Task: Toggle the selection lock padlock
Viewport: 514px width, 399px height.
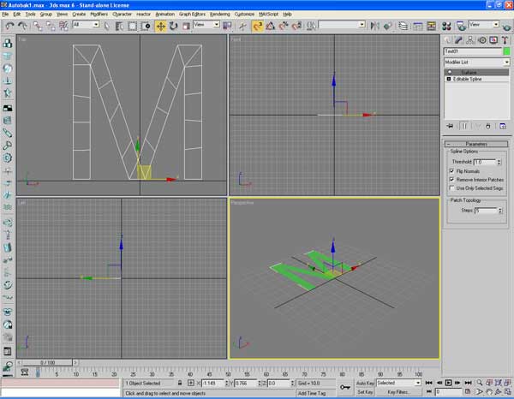Action: [180, 383]
